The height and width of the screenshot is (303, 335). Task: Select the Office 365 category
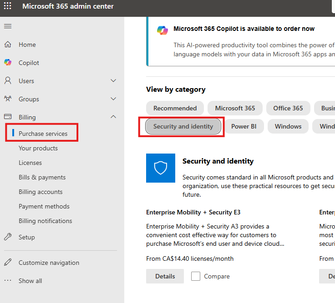288,108
